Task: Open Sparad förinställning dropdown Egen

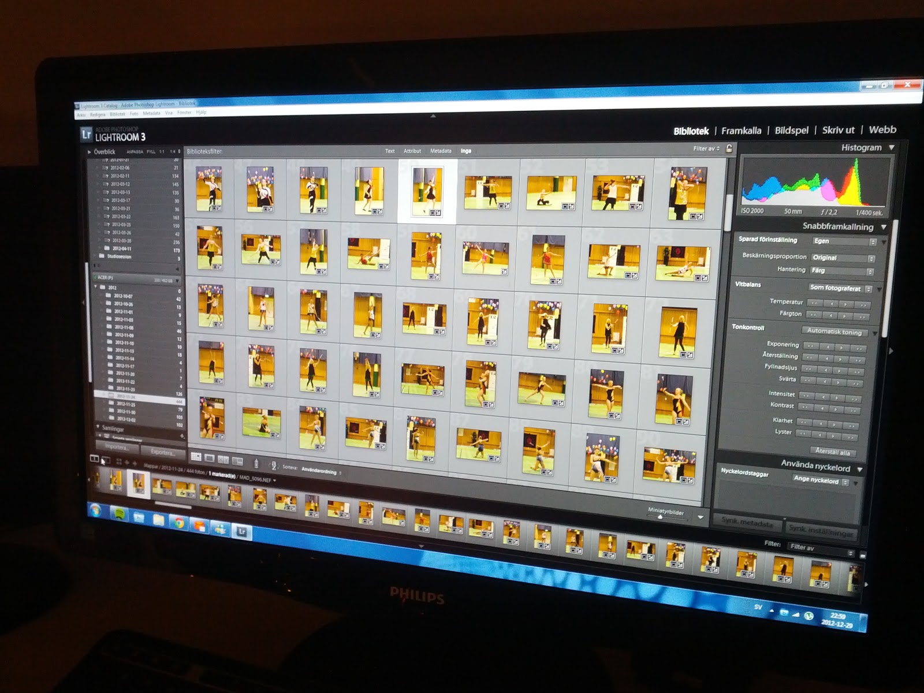Action: pos(844,241)
